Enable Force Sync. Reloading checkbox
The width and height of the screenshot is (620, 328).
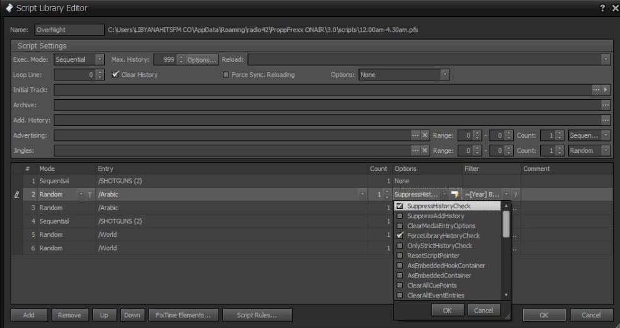pyautogui.click(x=226, y=75)
